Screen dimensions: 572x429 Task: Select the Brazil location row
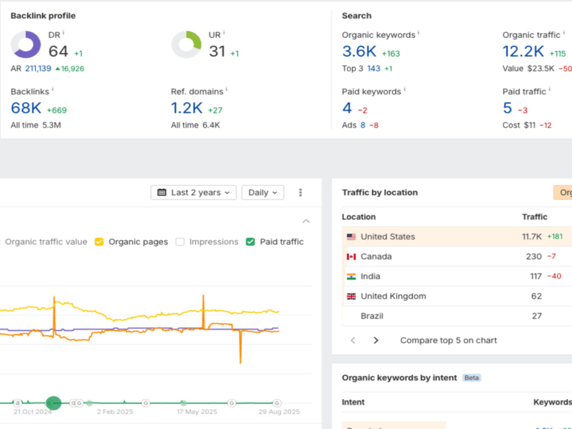(x=456, y=316)
